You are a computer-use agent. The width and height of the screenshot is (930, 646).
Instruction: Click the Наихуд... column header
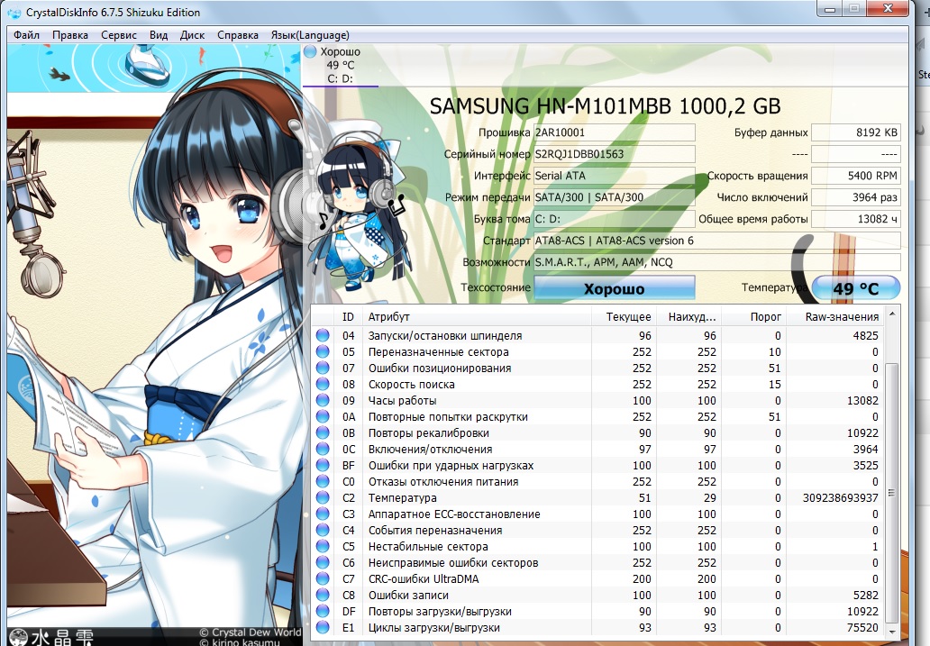(x=688, y=317)
